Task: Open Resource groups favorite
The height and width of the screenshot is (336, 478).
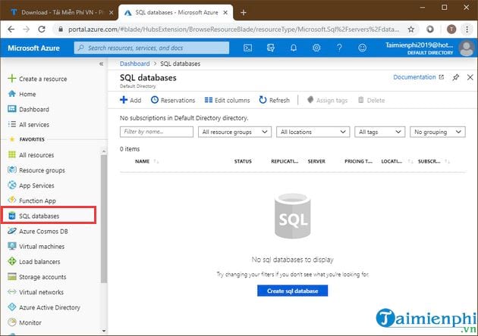Action: pos(36,170)
